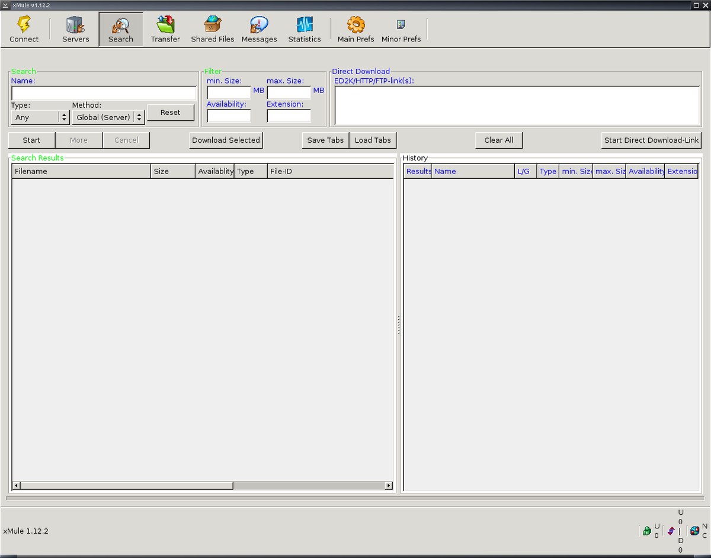The height and width of the screenshot is (558, 711).
Task: Sort History by Name column
Action: point(473,171)
